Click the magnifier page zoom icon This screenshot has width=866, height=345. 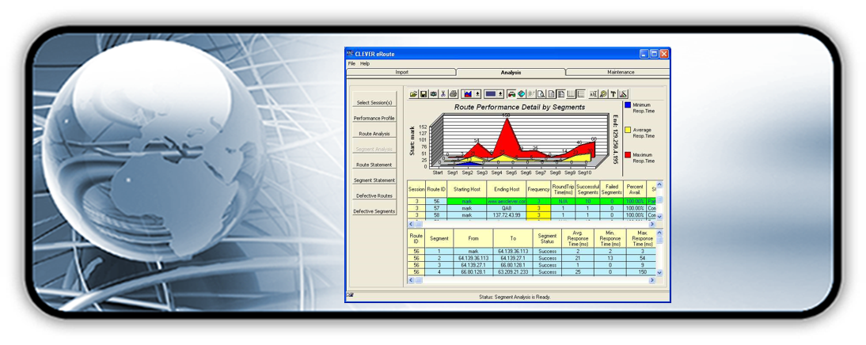point(541,94)
